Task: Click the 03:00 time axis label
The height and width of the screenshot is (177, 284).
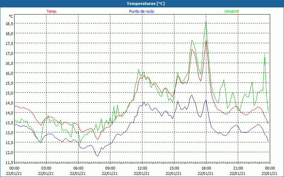Action: click(x=47, y=169)
